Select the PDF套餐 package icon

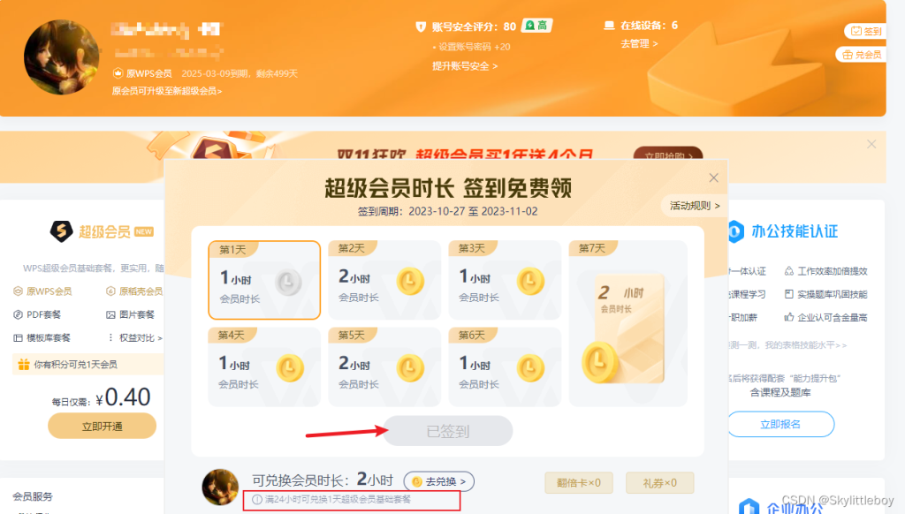point(37,315)
